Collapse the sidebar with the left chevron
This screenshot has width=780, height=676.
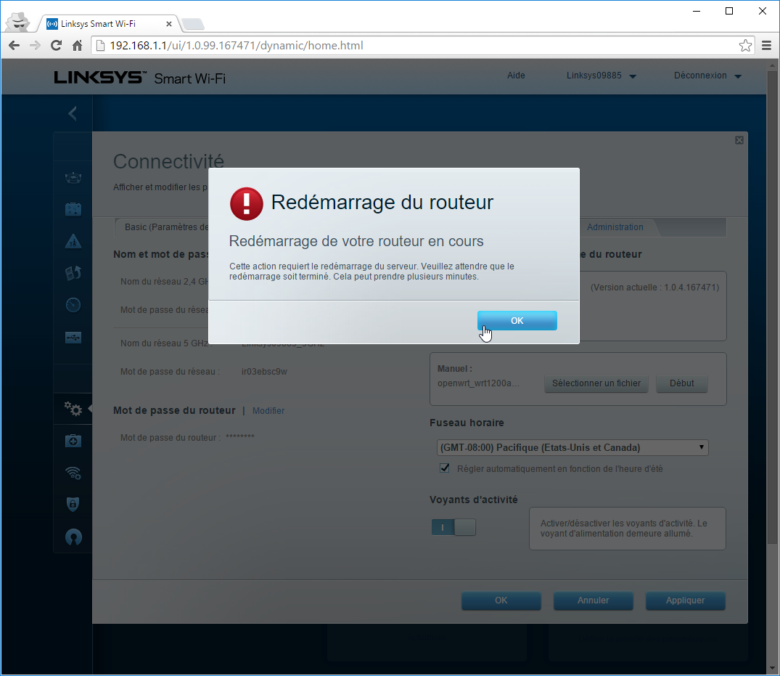pyautogui.click(x=72, y=113)
